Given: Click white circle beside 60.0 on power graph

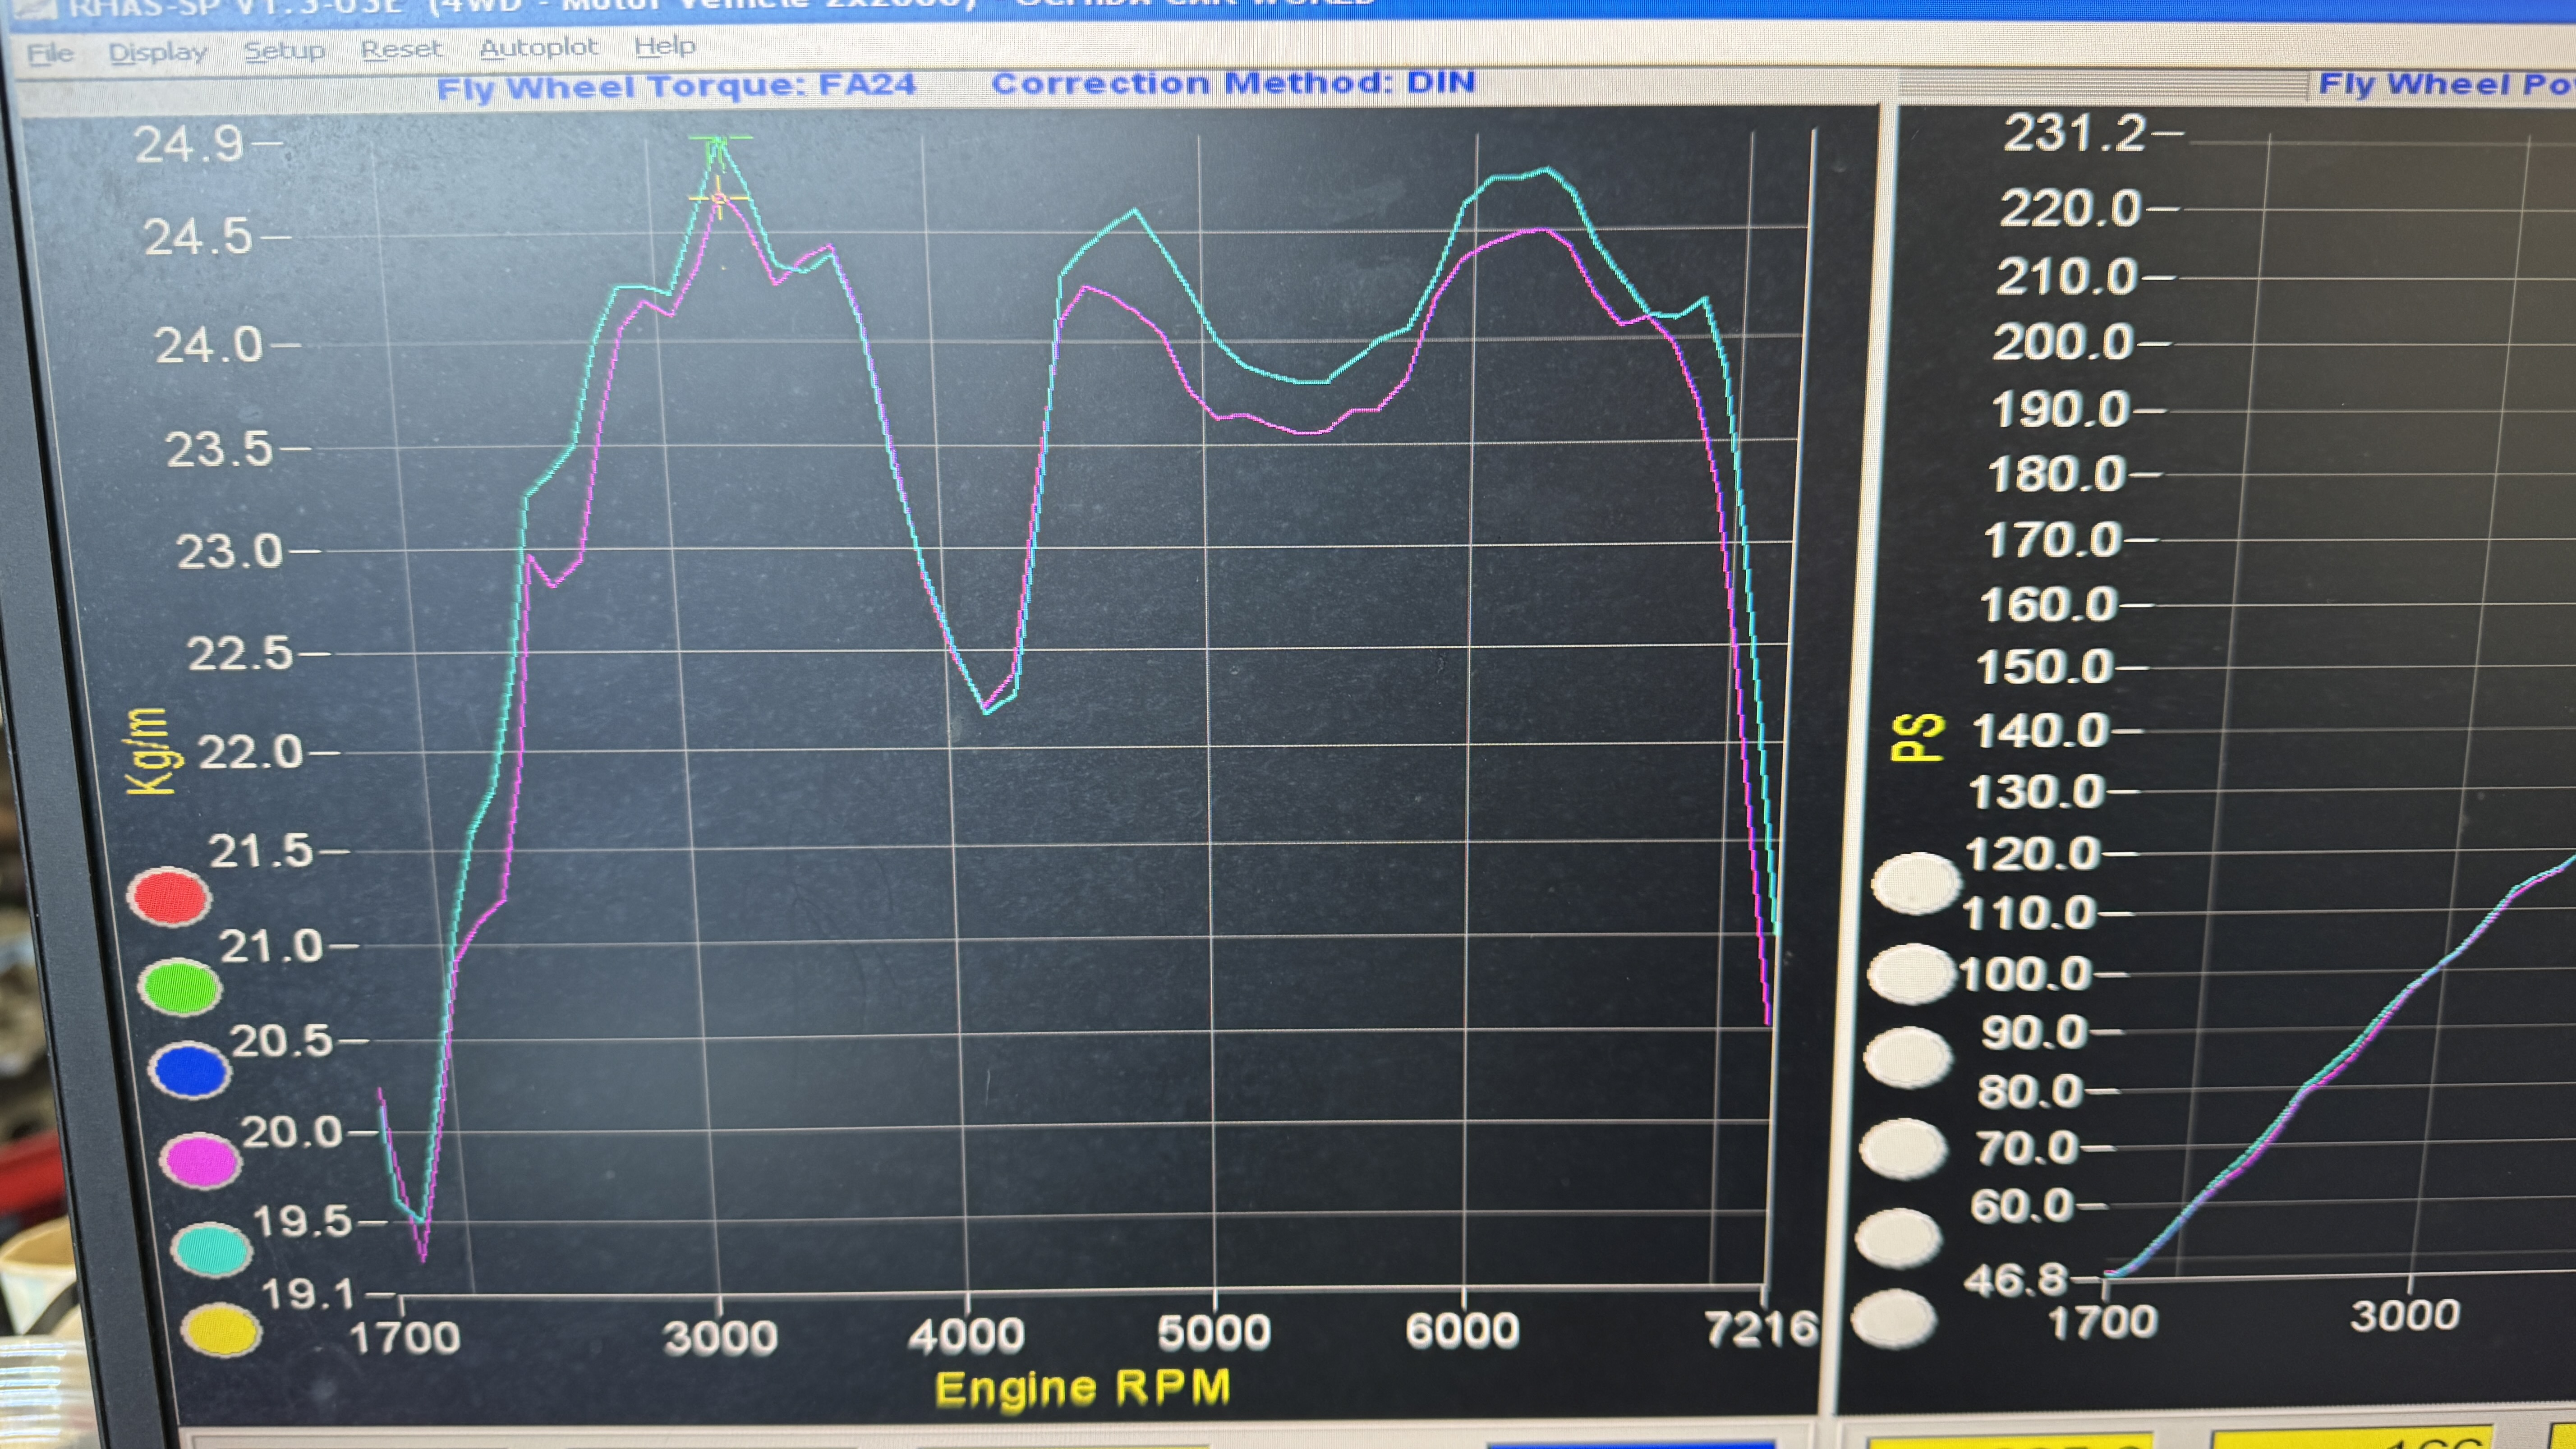Looking at the screenshot, I should [x=1898, y=1237].
